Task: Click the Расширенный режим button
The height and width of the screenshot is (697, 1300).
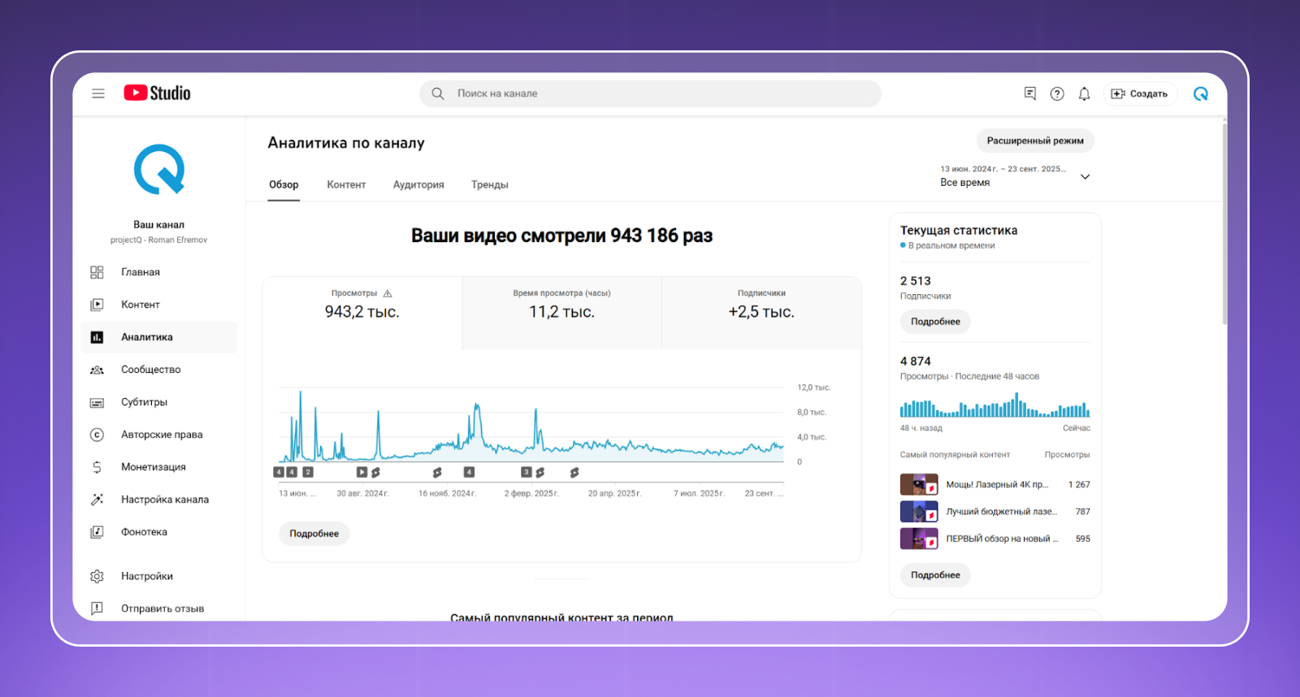Action: tap(1035, 141)
